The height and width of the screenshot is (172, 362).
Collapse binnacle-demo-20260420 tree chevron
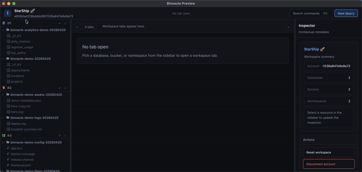click(3, 59)
